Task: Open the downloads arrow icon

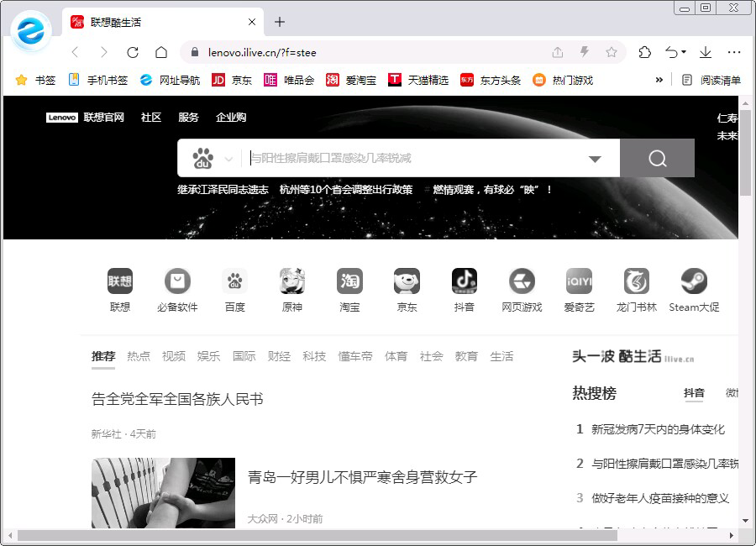Action: (706, 52)
